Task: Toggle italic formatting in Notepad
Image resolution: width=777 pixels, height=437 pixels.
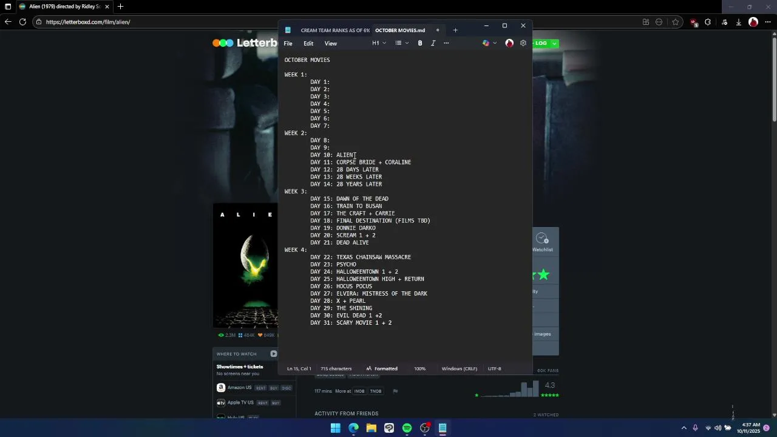Action: [x=433, y=43]
